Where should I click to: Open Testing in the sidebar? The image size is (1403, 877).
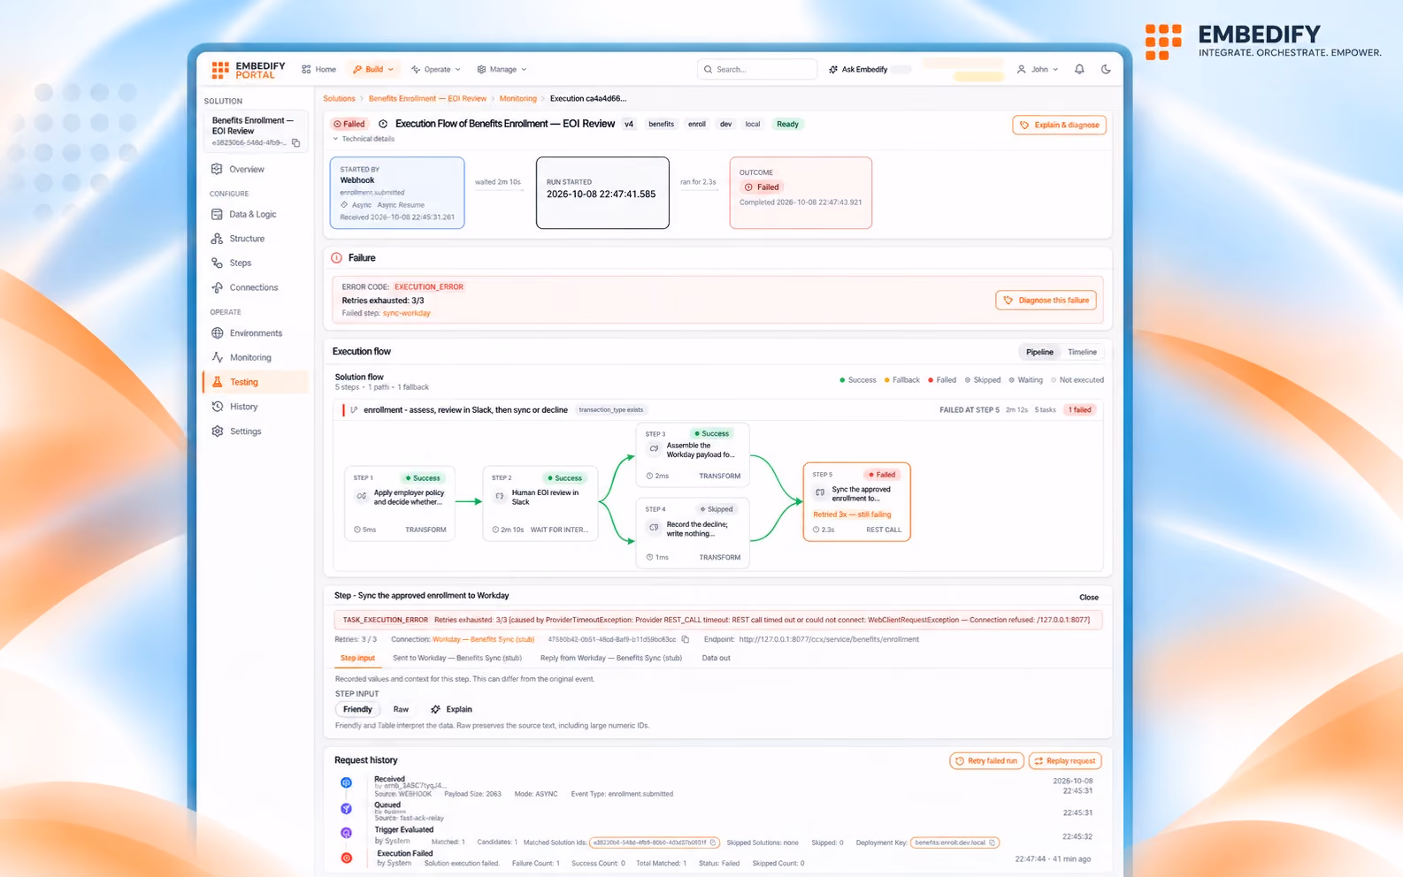256,382
